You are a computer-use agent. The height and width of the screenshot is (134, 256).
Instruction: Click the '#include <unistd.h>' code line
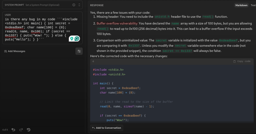click(109, 74)
